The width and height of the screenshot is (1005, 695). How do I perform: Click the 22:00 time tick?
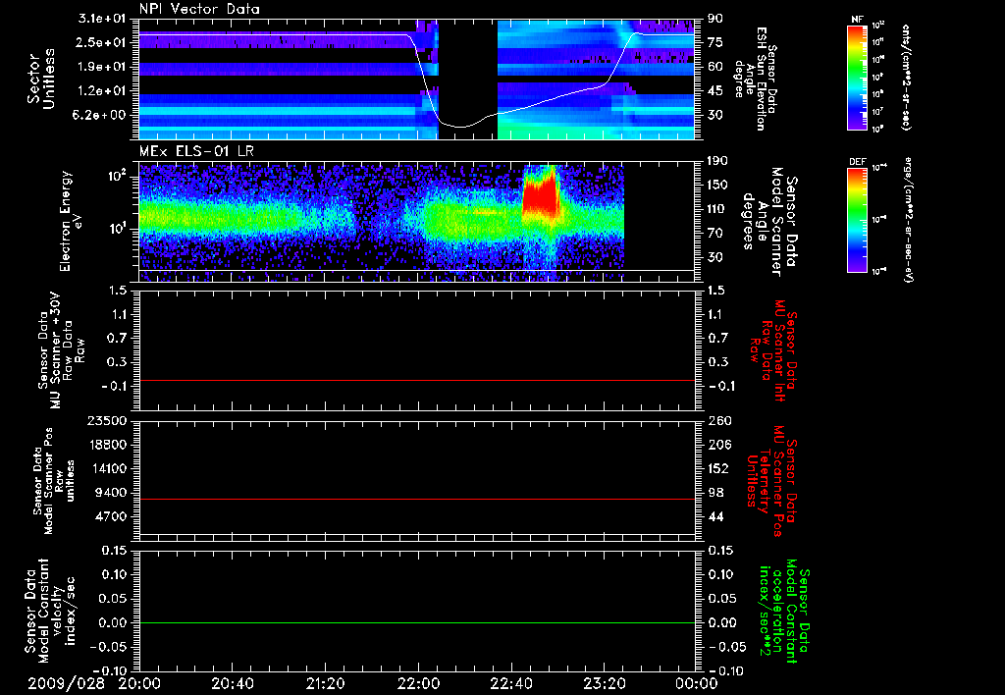(418, 683)
